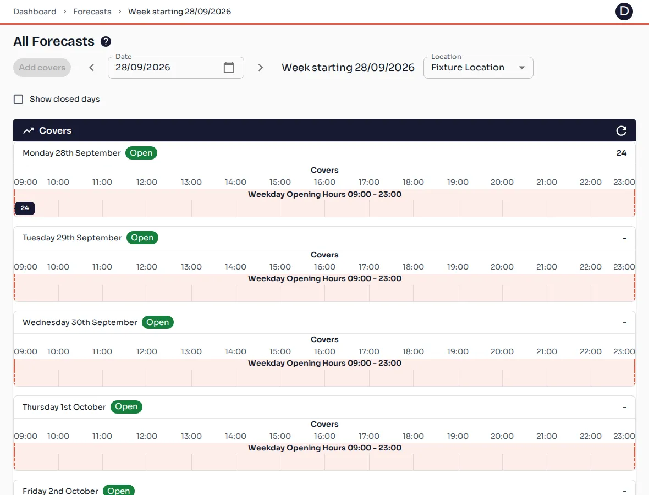
Task: Click the 21:00 label in Thursday's timeline
Action: point(546,436)
